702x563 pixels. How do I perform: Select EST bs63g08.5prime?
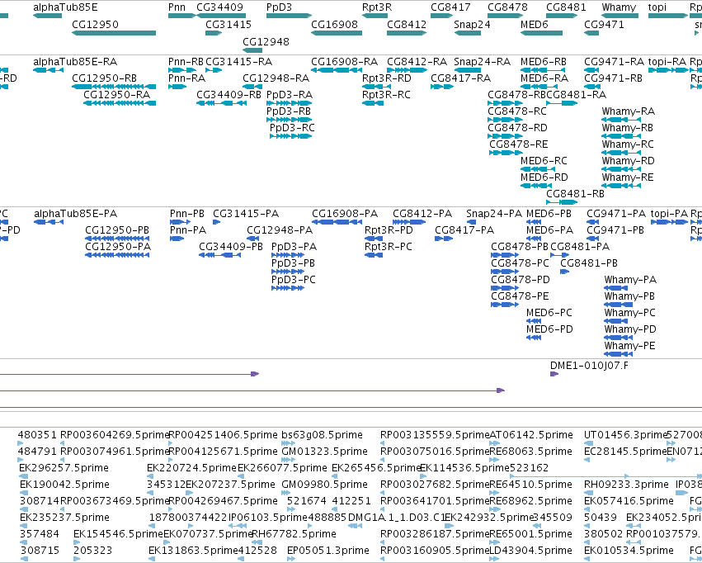click(322, 435)
